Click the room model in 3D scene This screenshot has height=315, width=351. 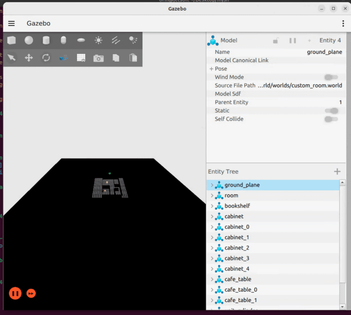click(110, 188)
